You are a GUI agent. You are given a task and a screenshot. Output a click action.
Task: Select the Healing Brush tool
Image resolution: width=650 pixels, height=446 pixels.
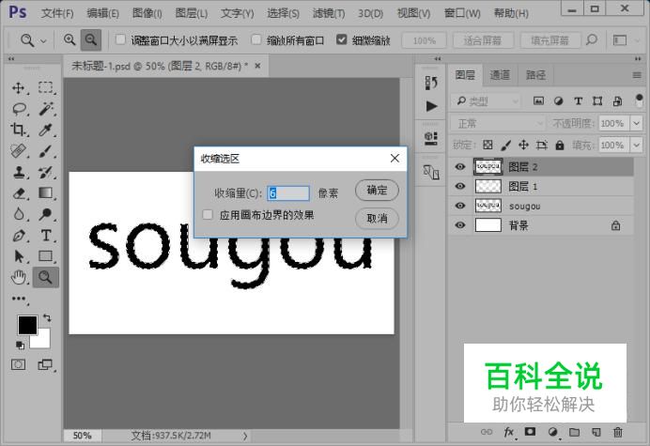pos(18,151)
